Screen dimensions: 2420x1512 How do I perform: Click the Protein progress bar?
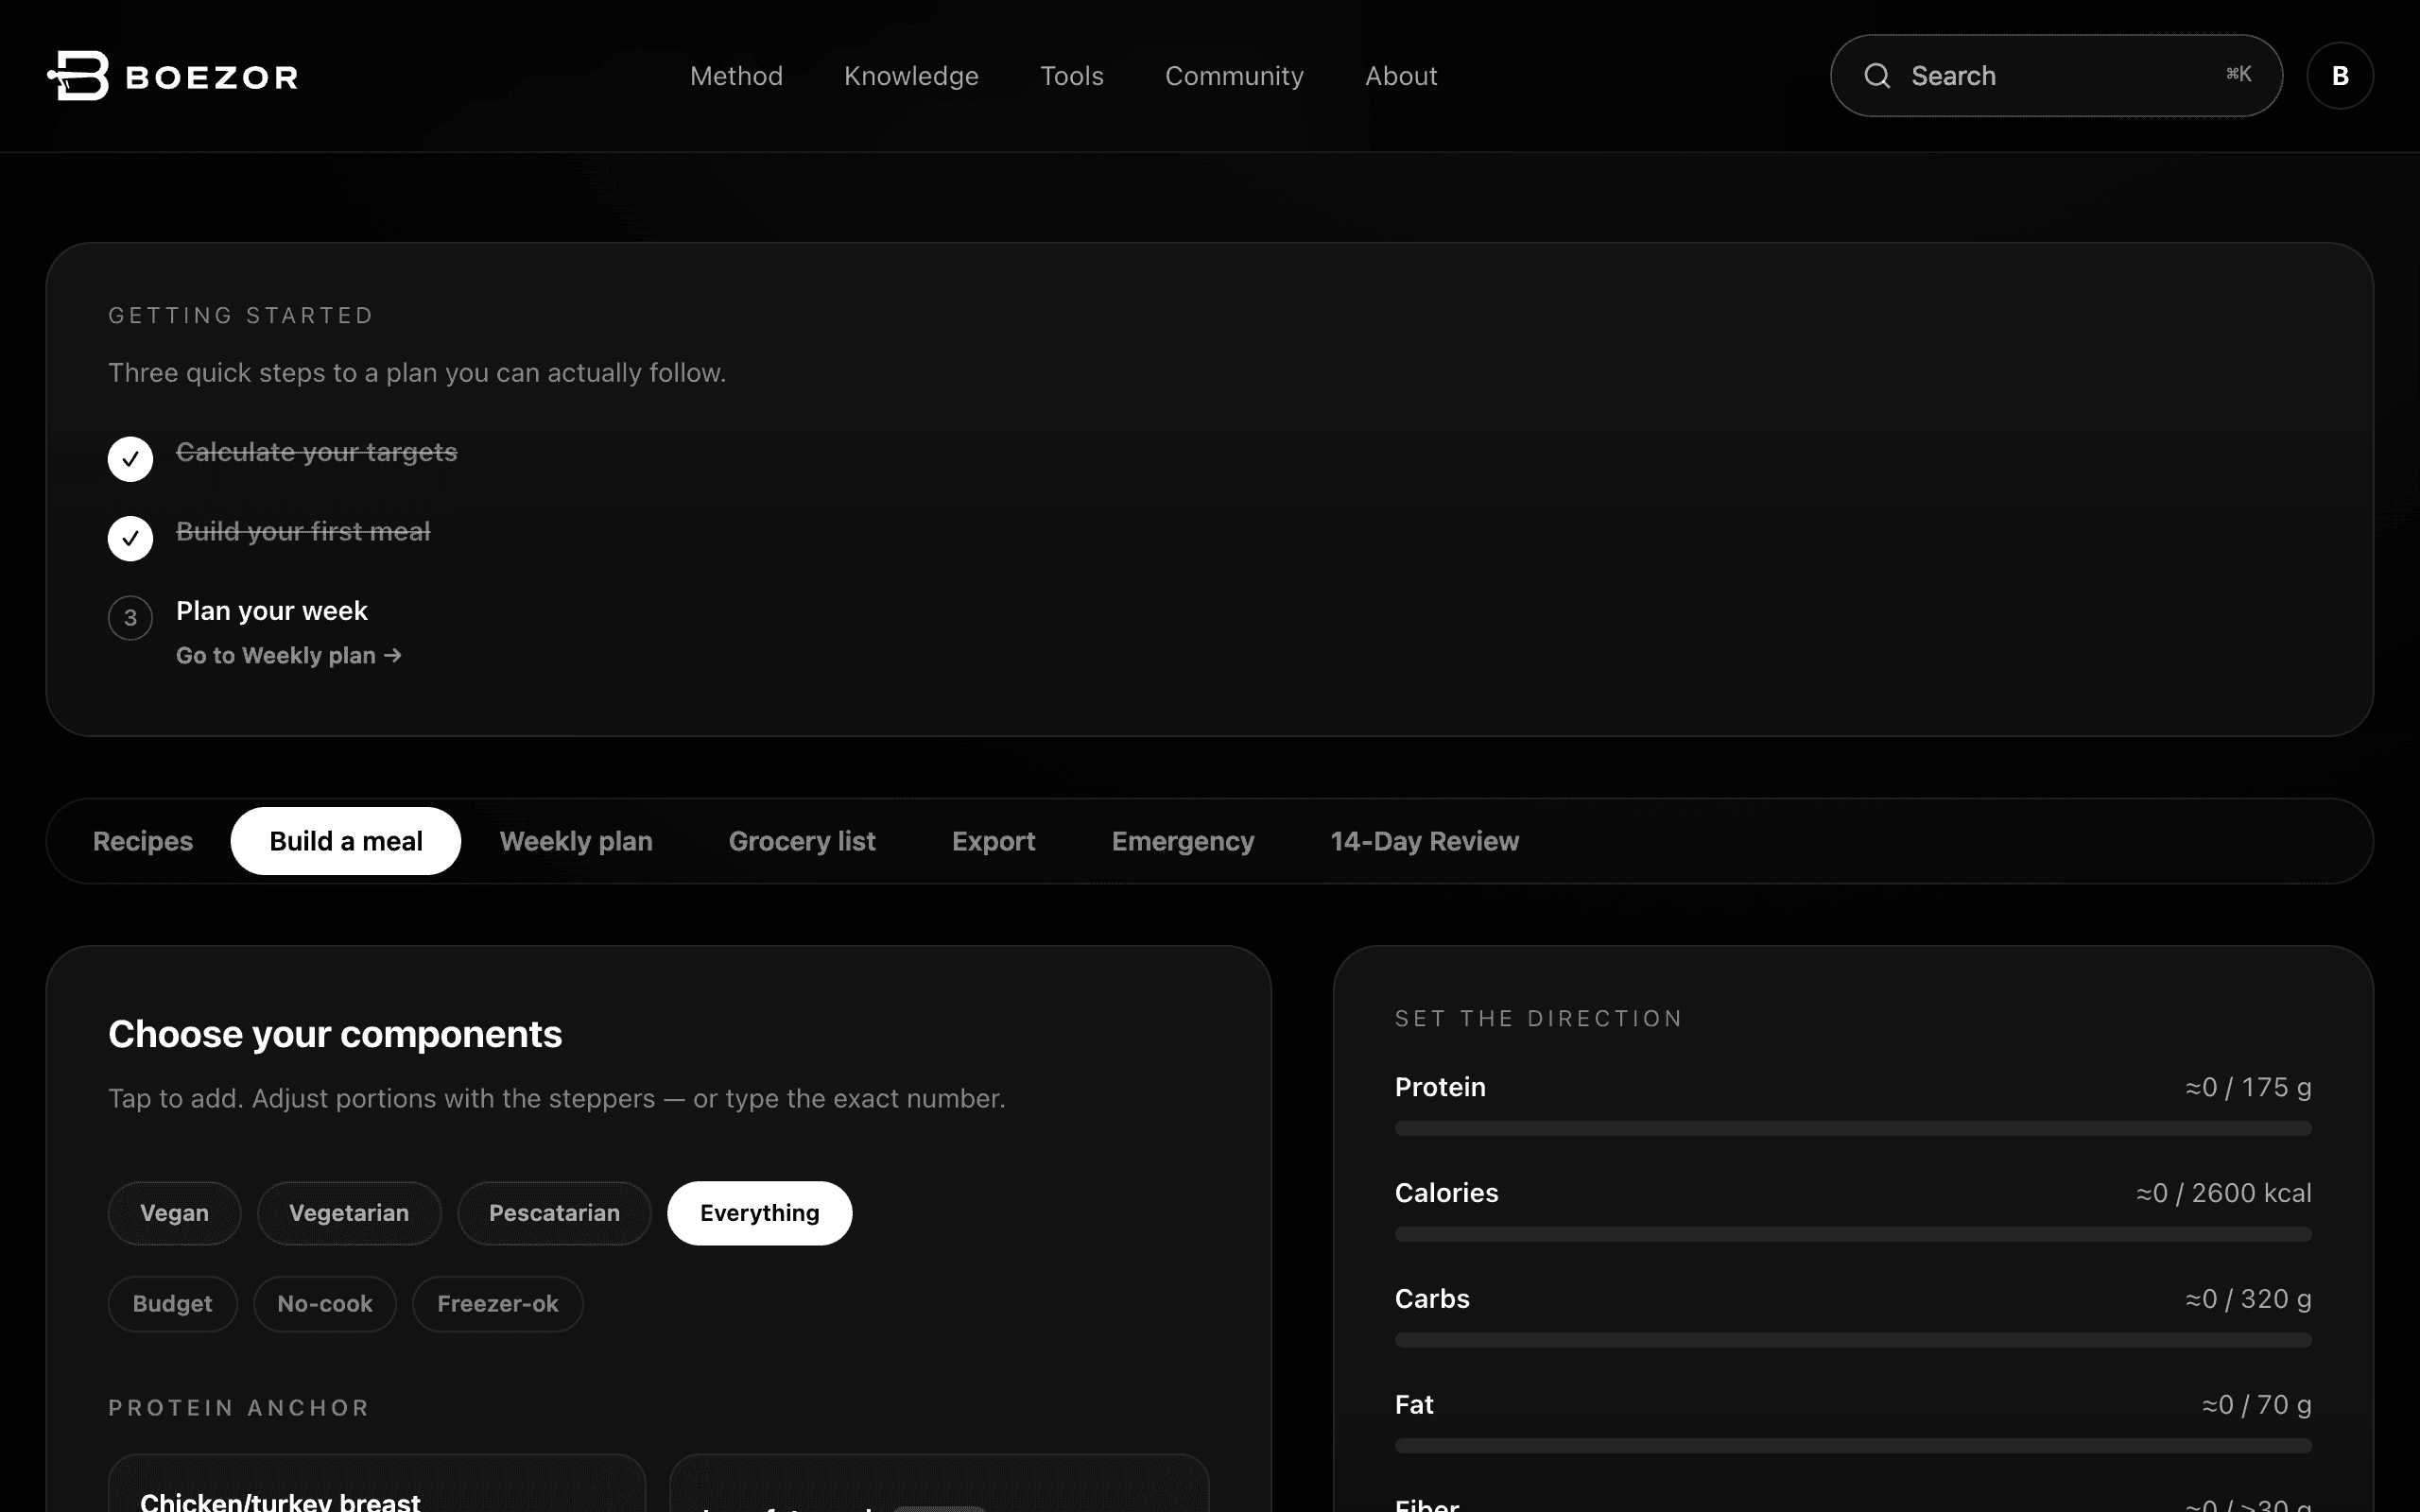point(1853,1129)
